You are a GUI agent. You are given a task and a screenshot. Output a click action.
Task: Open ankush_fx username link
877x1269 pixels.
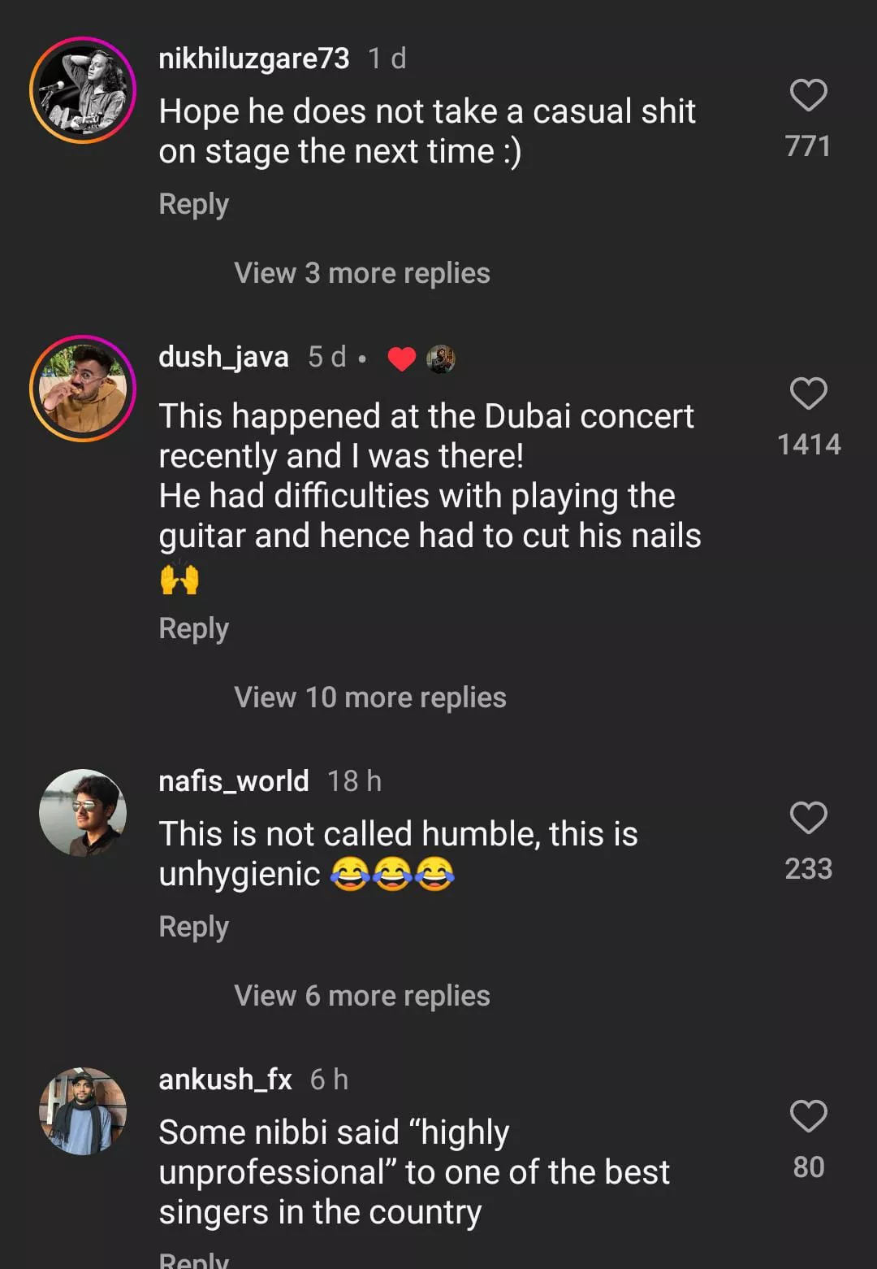point(225,1080)
